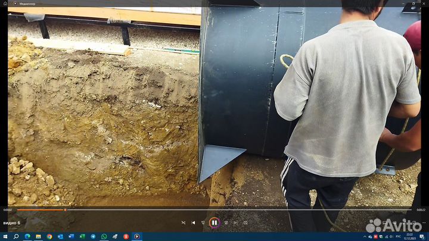
Task: Toggle shuffle mode in the player
Action: (x=184, y=223)
